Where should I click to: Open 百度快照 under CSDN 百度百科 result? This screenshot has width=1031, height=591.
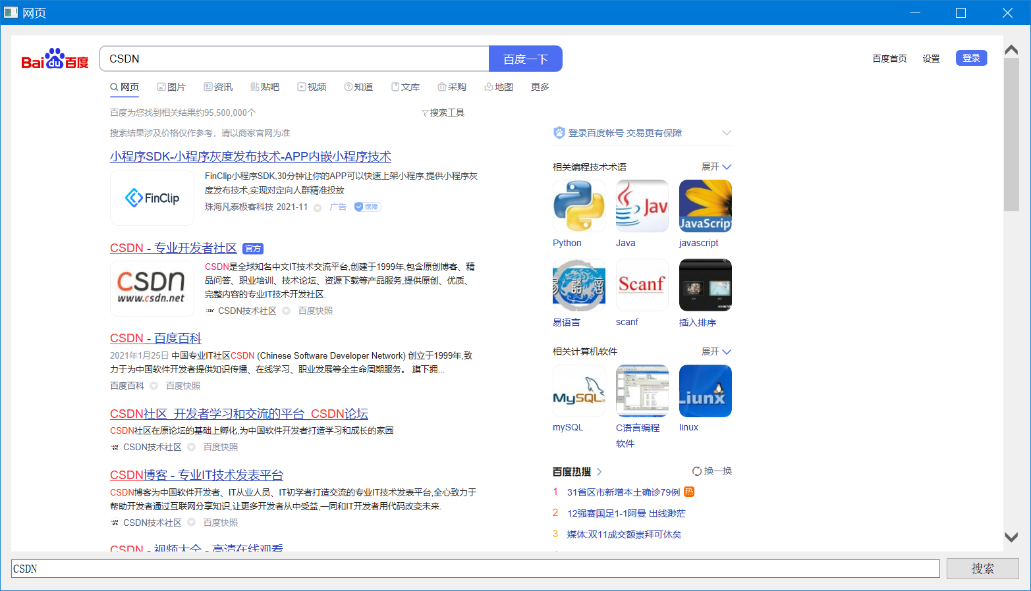tap(183, 386)
